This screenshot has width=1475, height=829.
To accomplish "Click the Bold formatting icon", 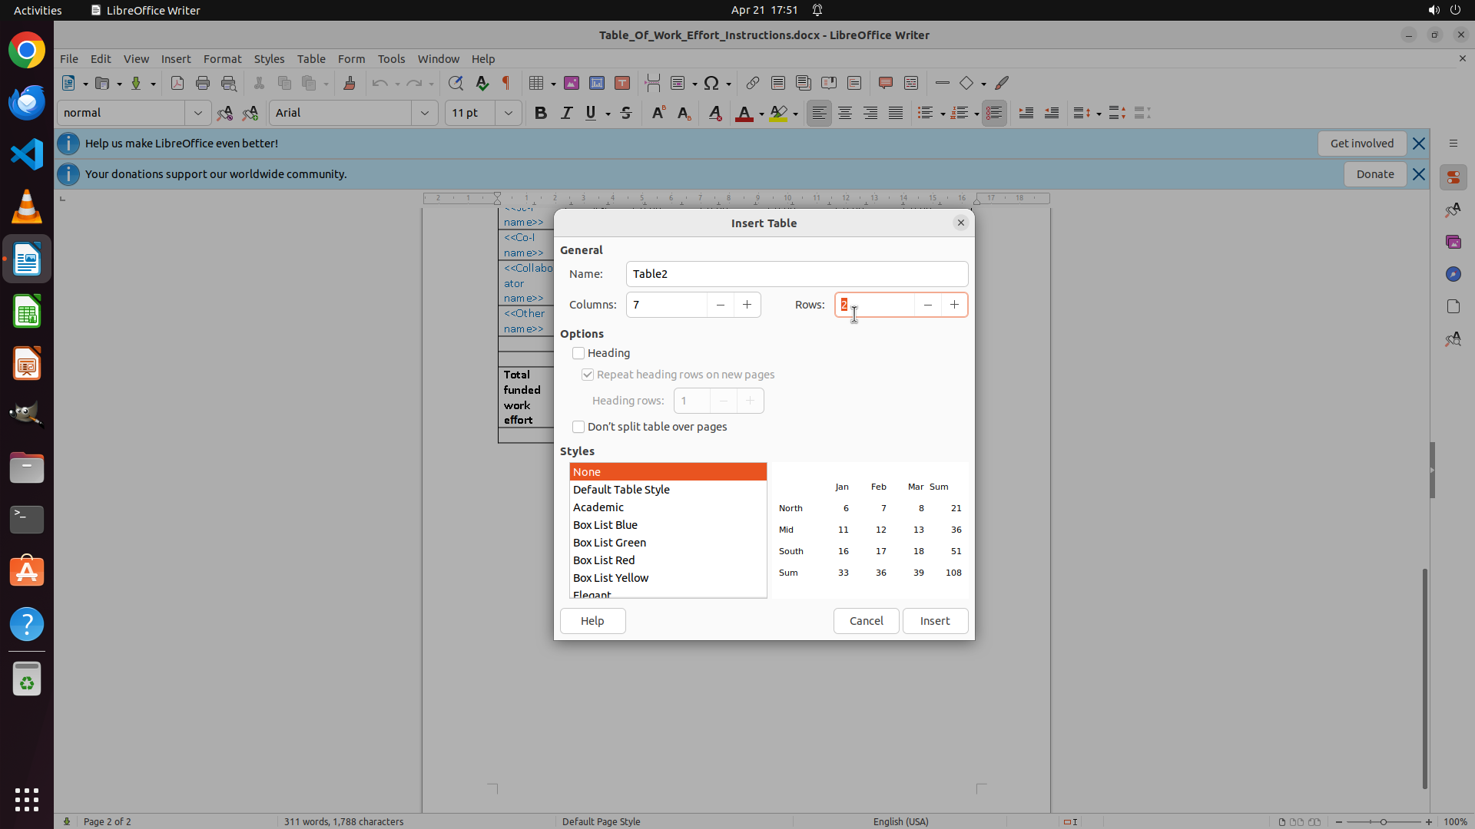I will click(541, 113).
